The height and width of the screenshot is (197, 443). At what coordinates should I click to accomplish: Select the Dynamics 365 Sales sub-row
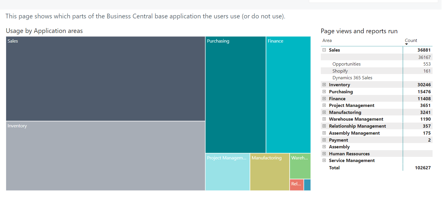[x=352, y=78]
